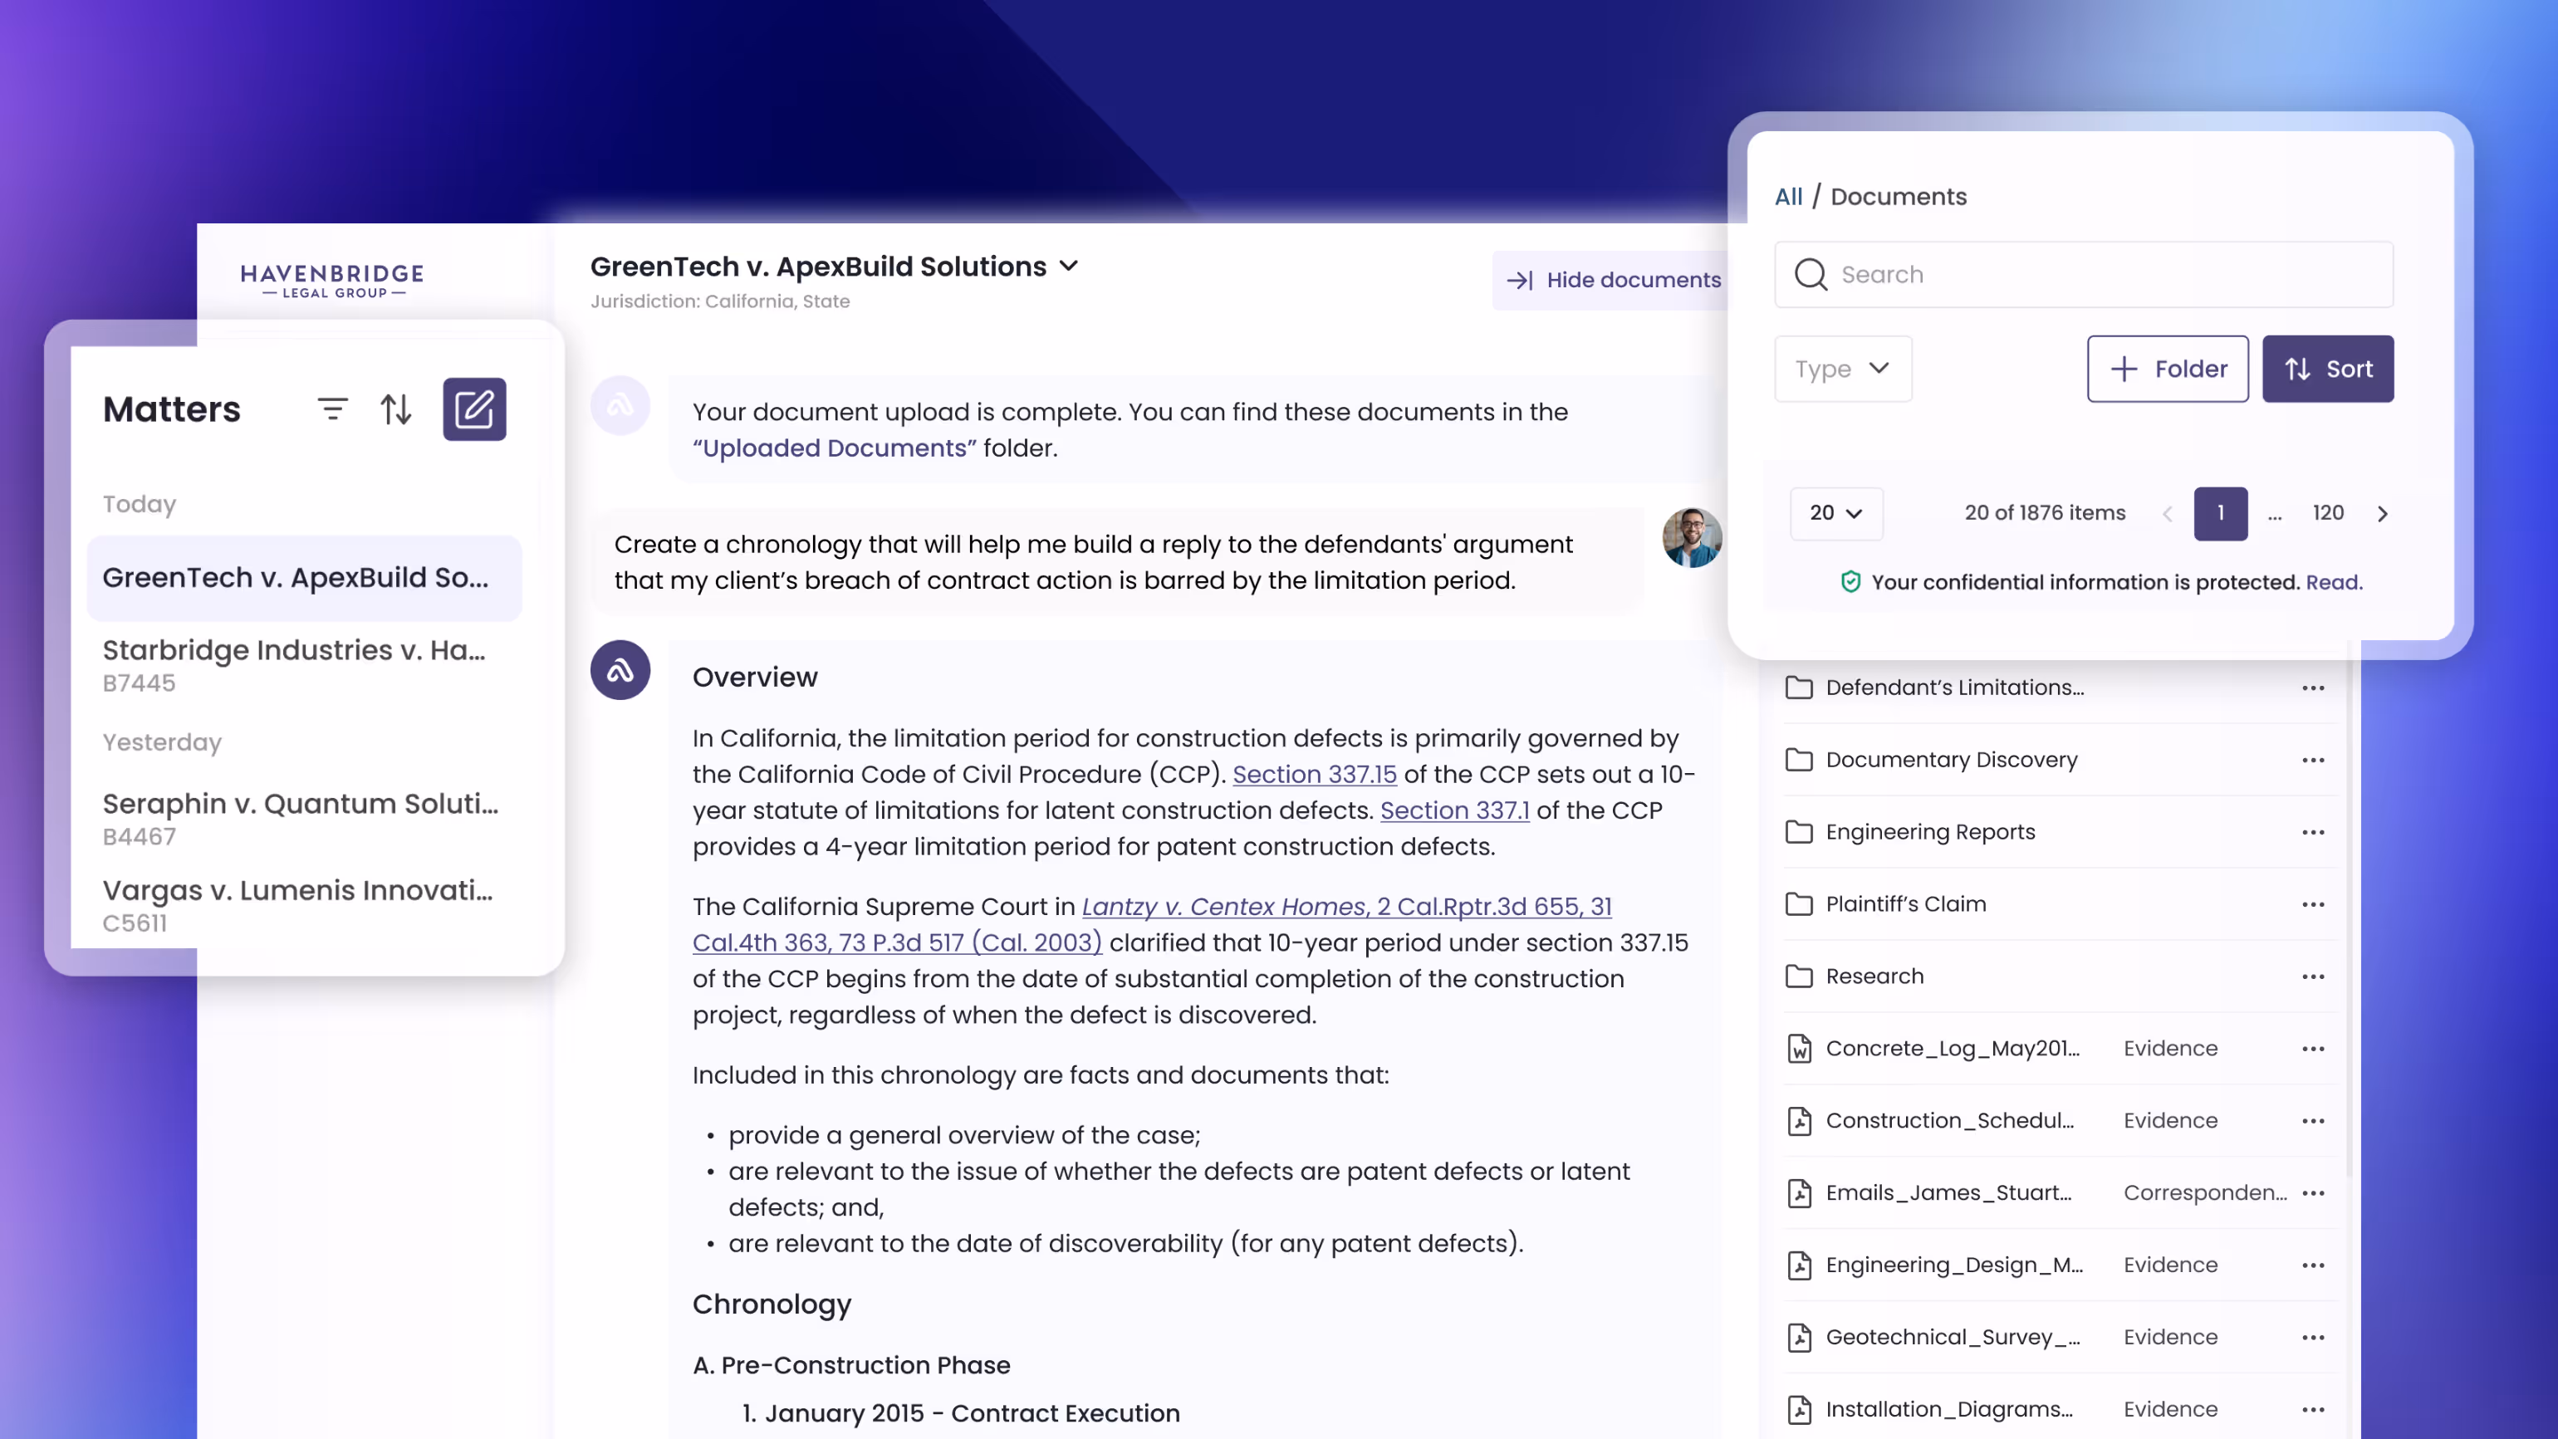The height and width of the screenshot is (1439, 2558).
Task: Toggle Hide documents panel
Action: [1614, 280]
